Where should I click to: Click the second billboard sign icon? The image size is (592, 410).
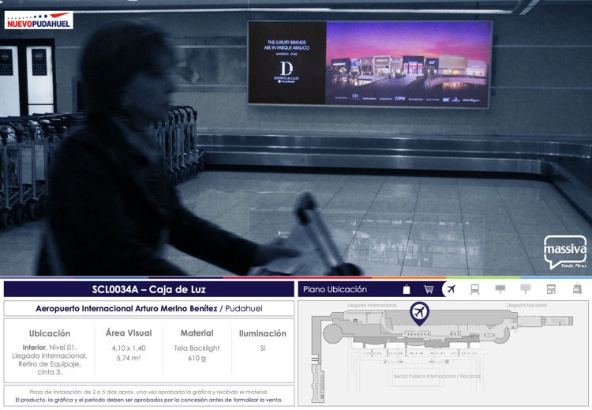point(526,289)
